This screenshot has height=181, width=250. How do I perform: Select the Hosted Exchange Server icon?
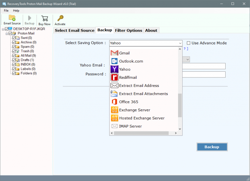tap(115, 118)
